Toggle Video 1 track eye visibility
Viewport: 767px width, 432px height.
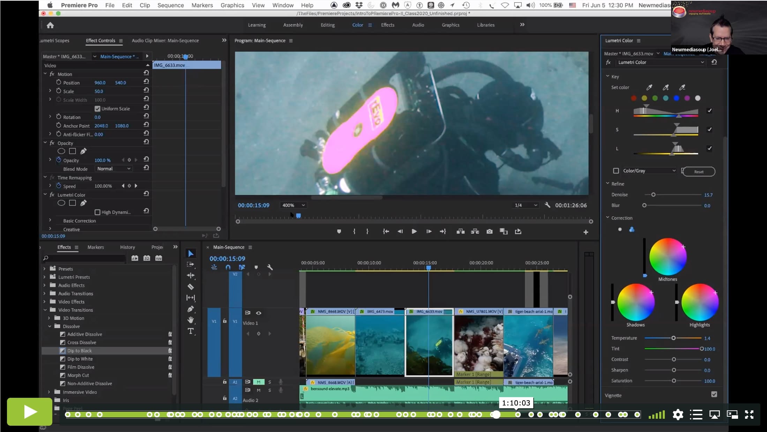[x=258, y=313]
